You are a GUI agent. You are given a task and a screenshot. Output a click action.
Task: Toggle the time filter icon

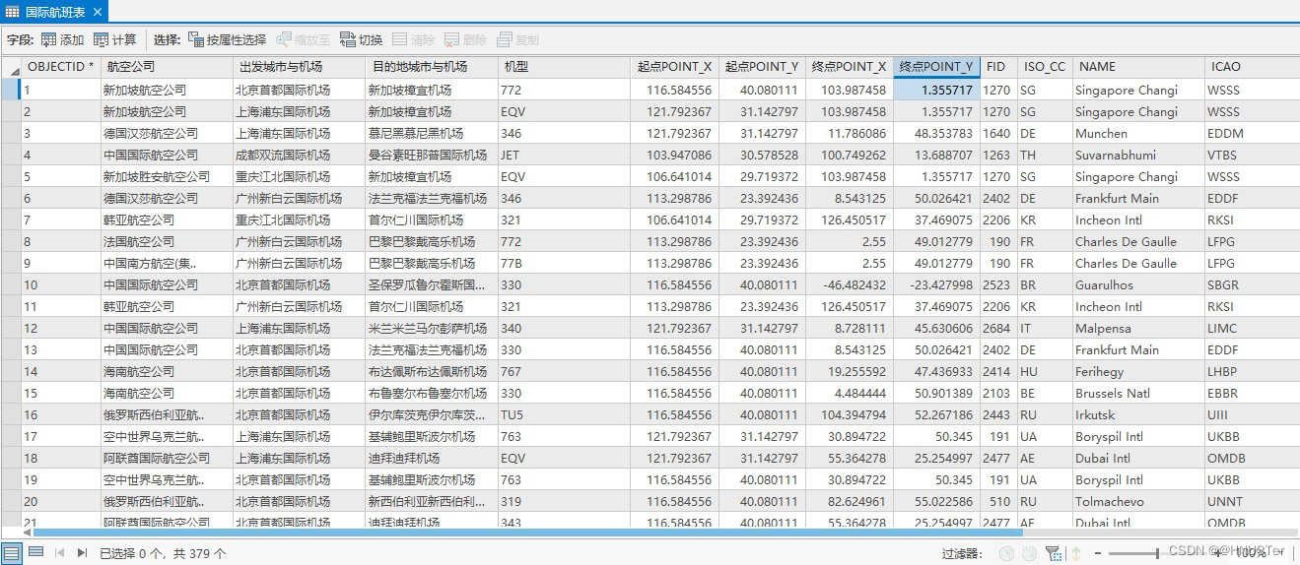pos(1006,553)
